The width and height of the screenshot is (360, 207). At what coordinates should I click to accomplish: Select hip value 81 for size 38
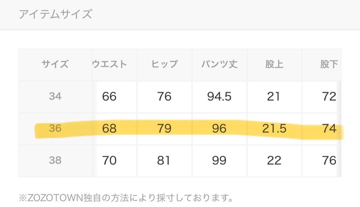(x=164, y=160)
